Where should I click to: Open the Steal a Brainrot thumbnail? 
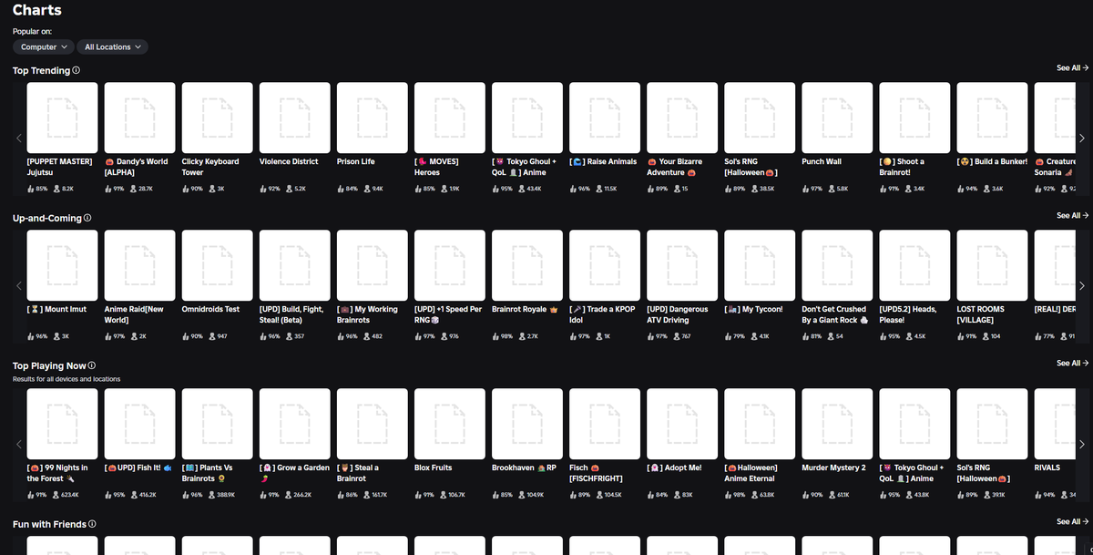point(373,424)
